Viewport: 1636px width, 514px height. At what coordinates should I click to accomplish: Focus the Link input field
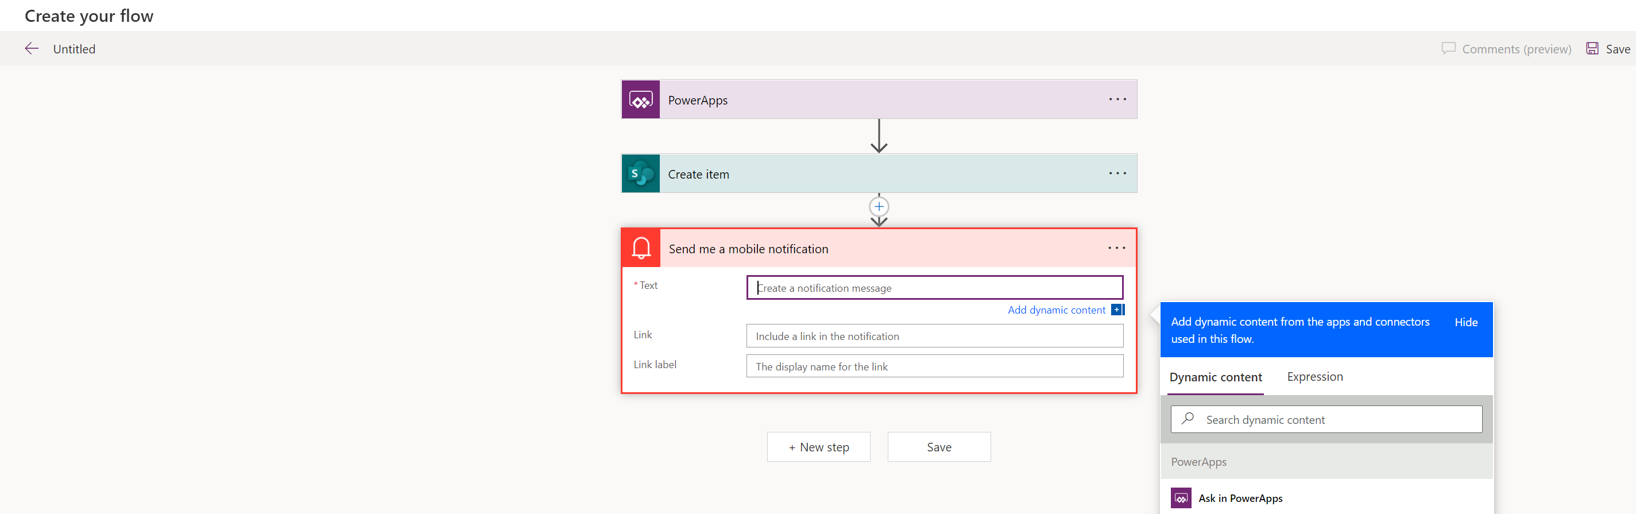click(935, 336)
